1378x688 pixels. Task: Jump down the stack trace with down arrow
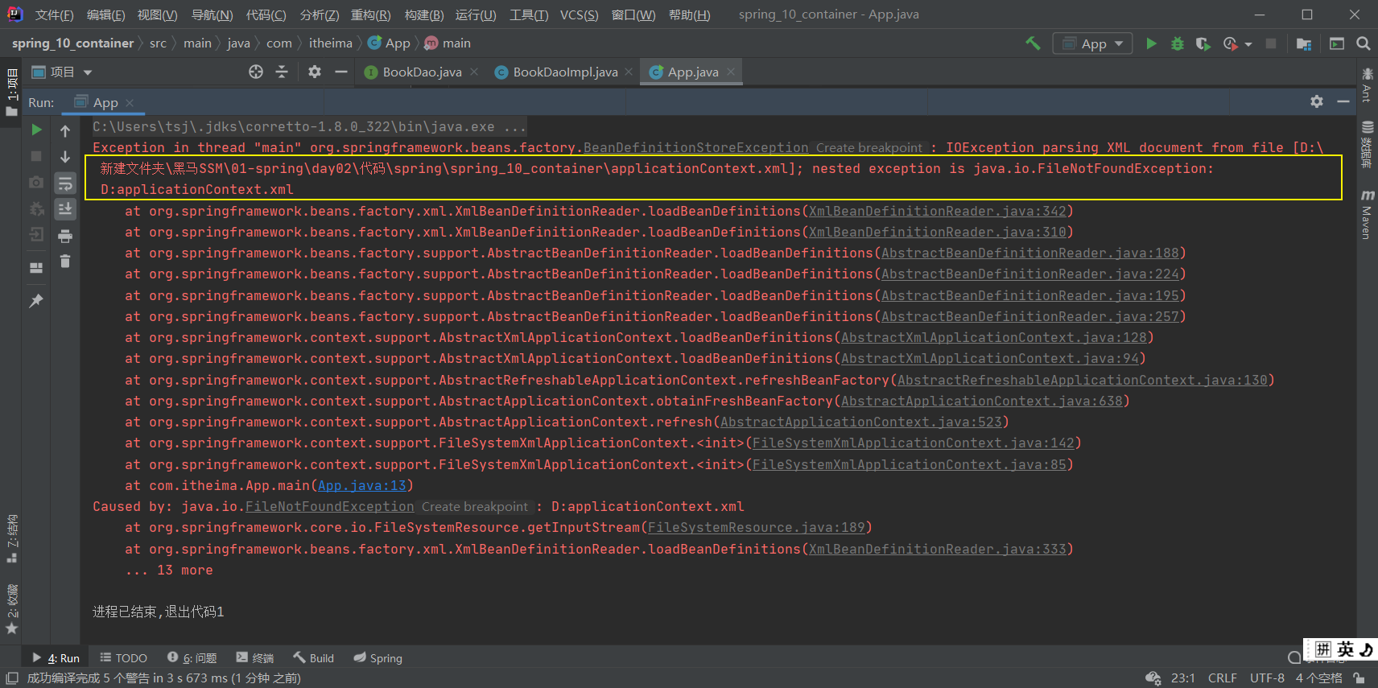65,156
